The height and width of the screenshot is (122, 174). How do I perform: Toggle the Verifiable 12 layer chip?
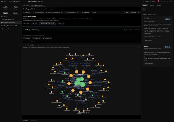(47, 38)
